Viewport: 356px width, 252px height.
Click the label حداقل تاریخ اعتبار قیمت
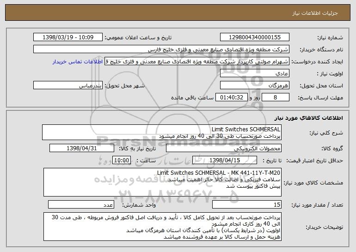(314, 160)
